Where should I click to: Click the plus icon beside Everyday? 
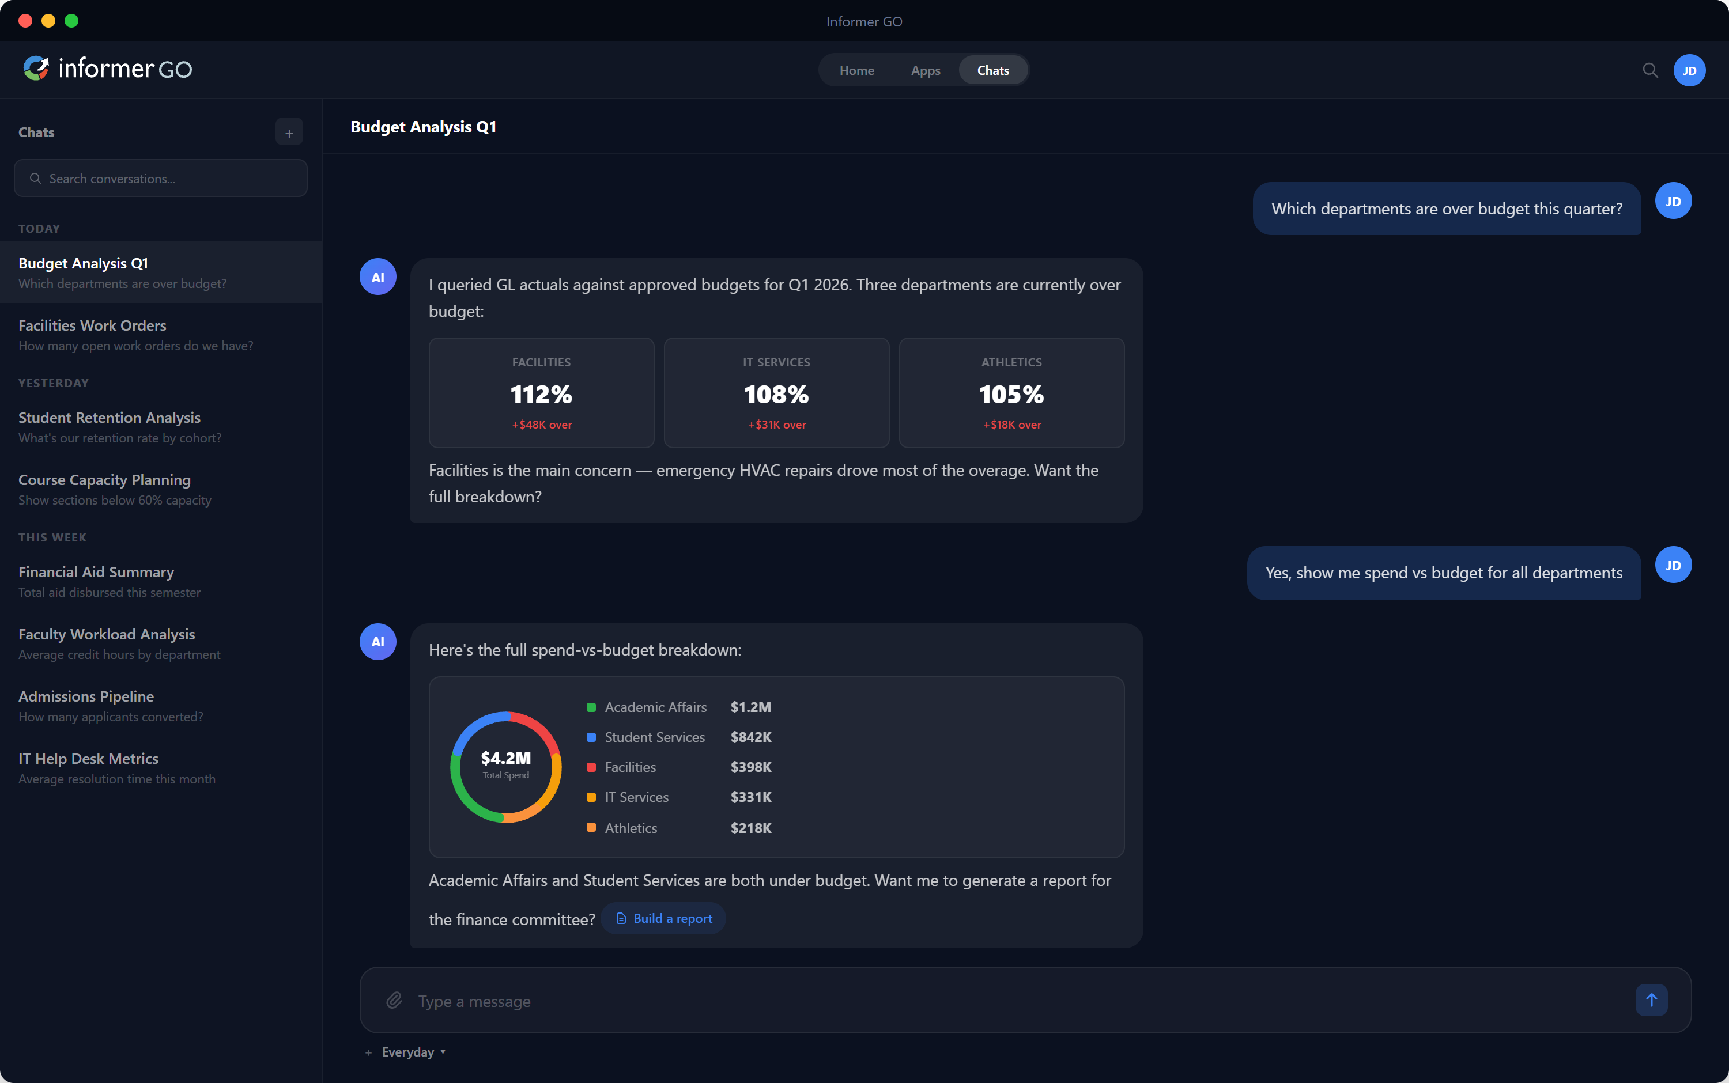(x=368, y=1052)
